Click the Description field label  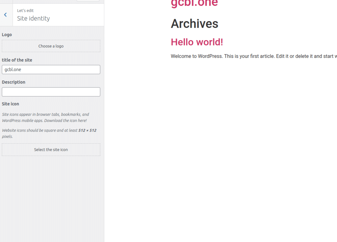click(x=13, y=82)
